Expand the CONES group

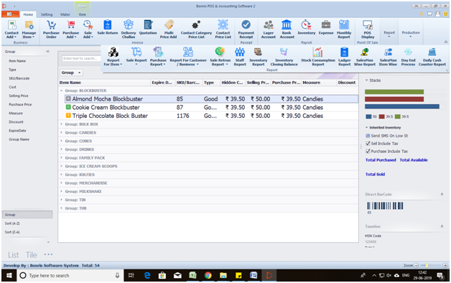pos(61,141)
